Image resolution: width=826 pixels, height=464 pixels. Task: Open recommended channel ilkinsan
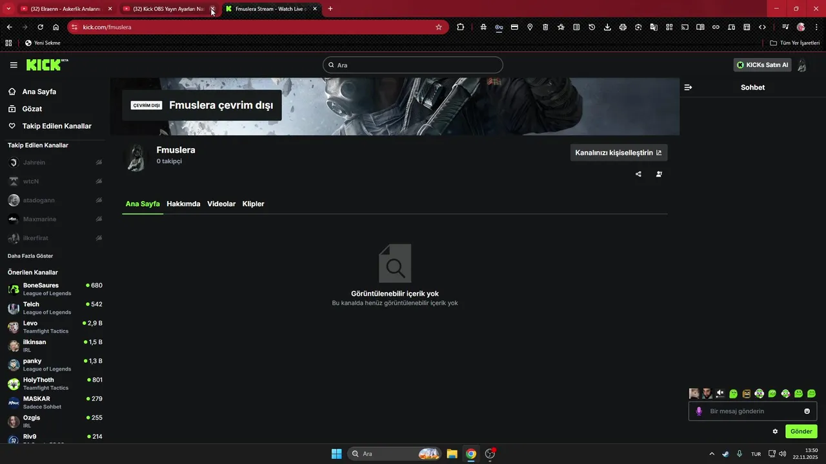(55, 346)
